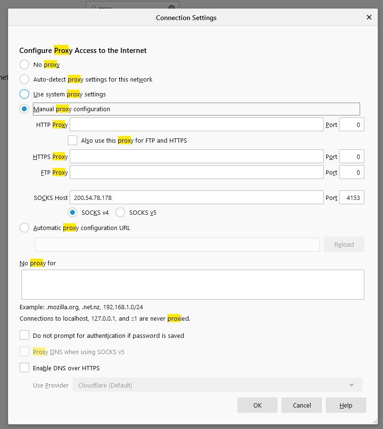The width and height of the screenshot is (383, 429).
Task: Click the HTTP Proxy address field
Action: (x=197, y=125)
